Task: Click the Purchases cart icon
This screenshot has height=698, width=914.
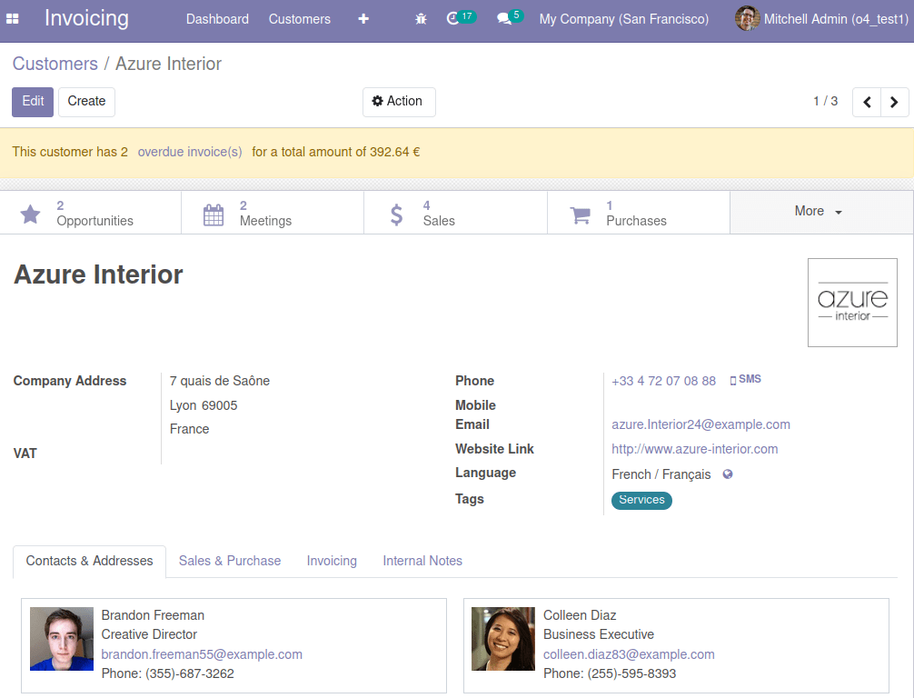Action: (x=580, y=214)
